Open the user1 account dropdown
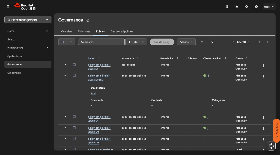This screenshot has width=280, height=155. (x=269, y=7)
